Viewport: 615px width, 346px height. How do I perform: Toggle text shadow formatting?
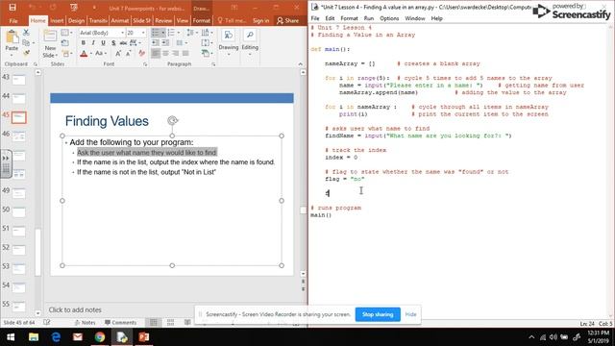(x=113, y=42)
